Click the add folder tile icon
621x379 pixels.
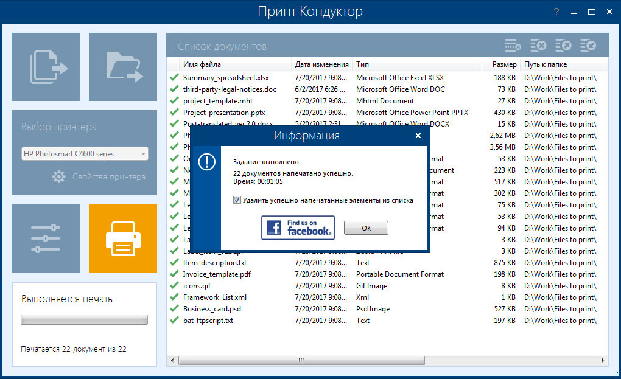tap(124, 66)
